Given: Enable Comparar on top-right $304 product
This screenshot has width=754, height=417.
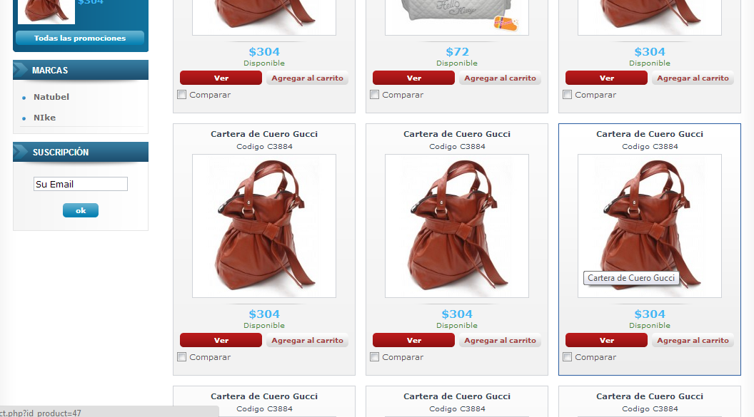Looking at the screenshot, I should pyautogui.click(x=568, y=95).
